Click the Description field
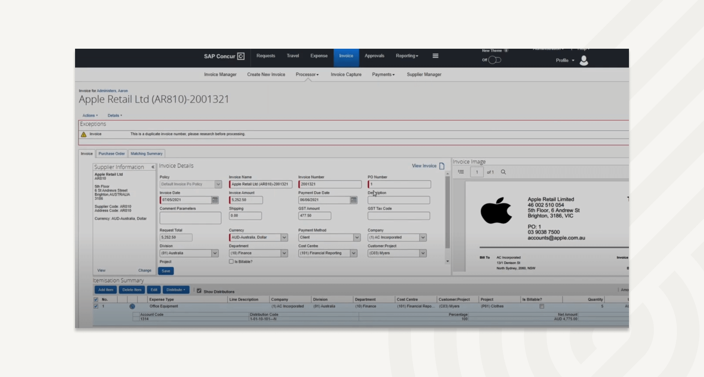 [x=399, y=200]
